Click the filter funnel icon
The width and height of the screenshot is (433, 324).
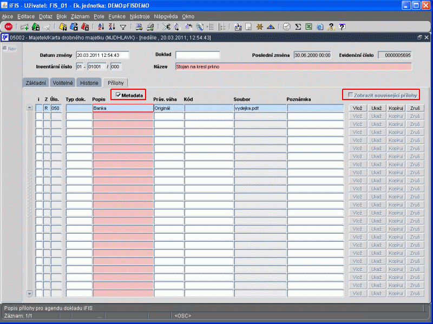123,27
